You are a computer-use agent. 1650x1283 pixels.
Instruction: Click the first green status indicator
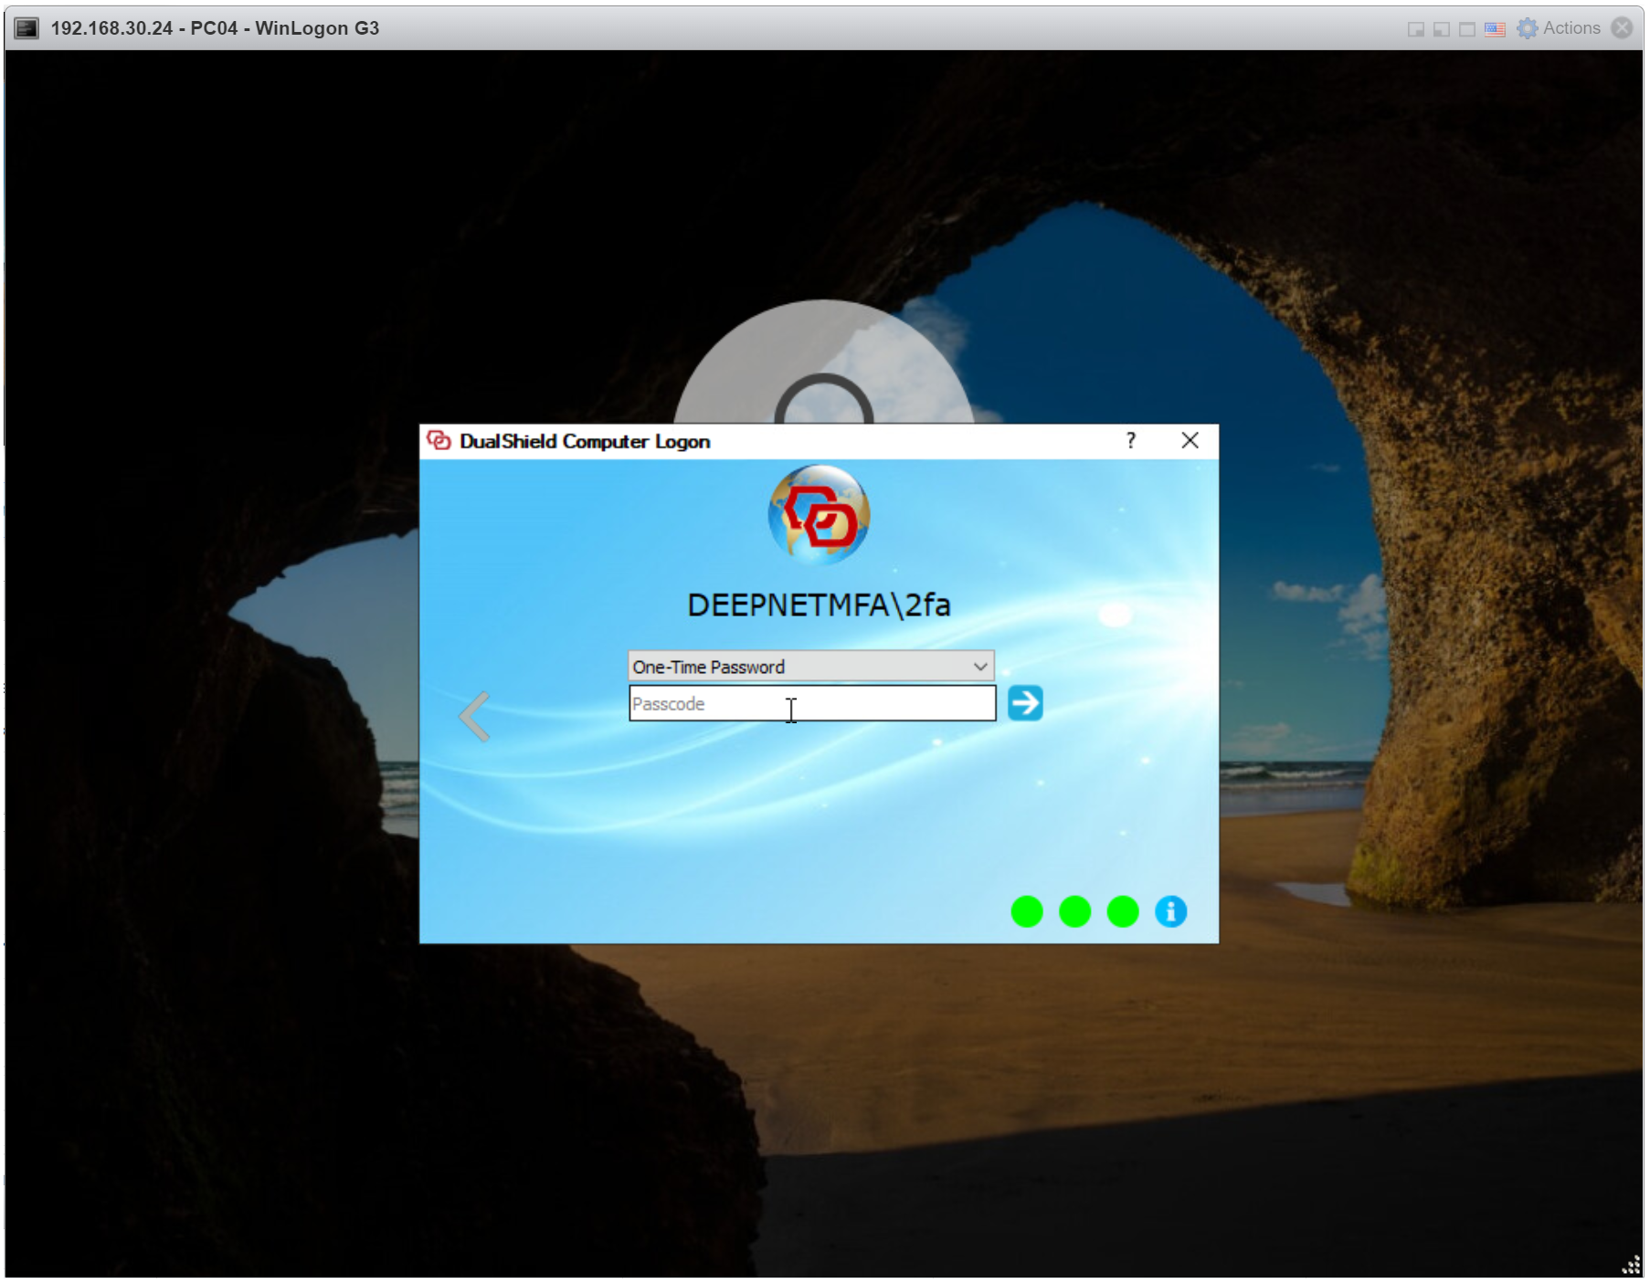tap(1027, 911)
